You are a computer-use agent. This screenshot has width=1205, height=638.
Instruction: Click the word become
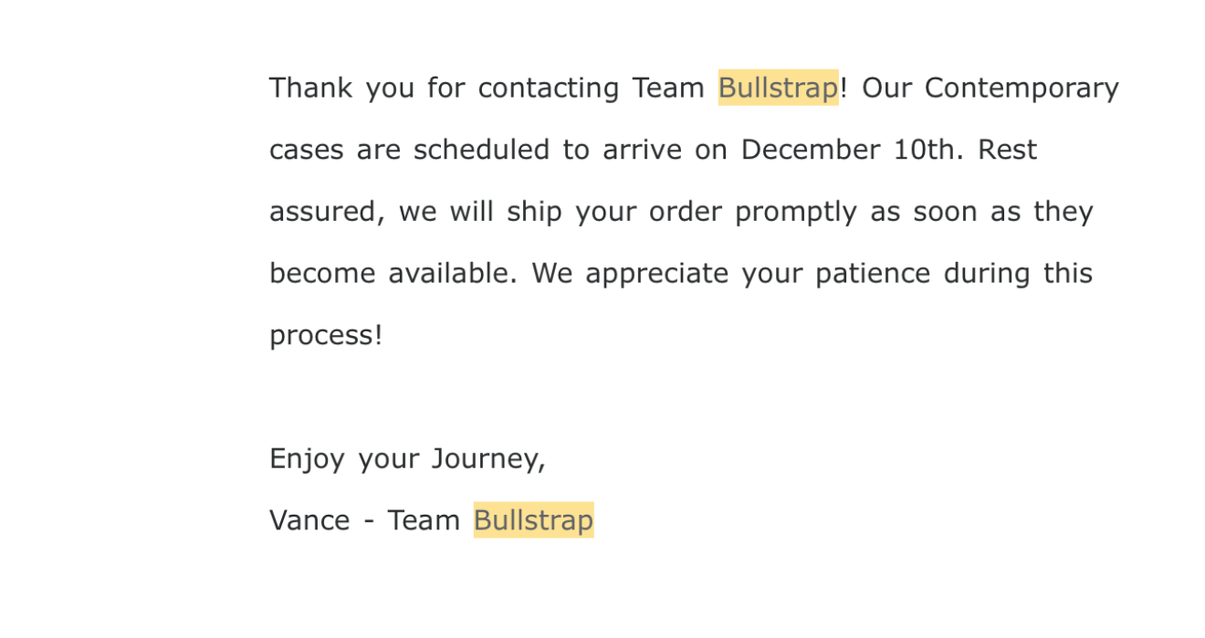tap(322, 273)
